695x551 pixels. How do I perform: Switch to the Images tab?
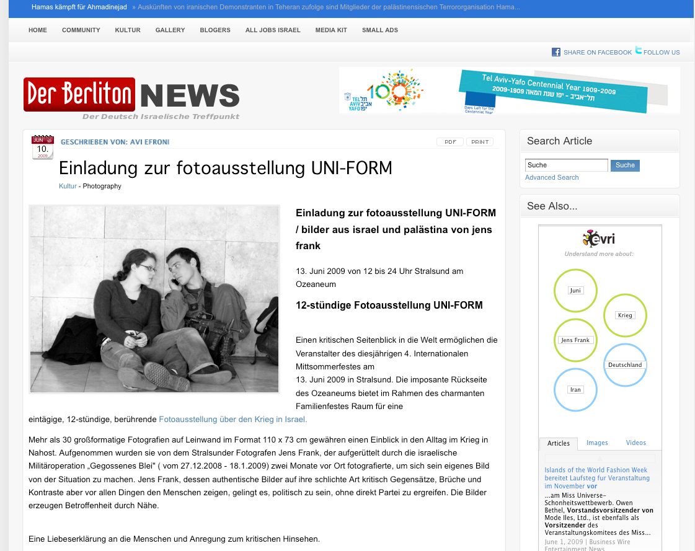click(597, 443)
